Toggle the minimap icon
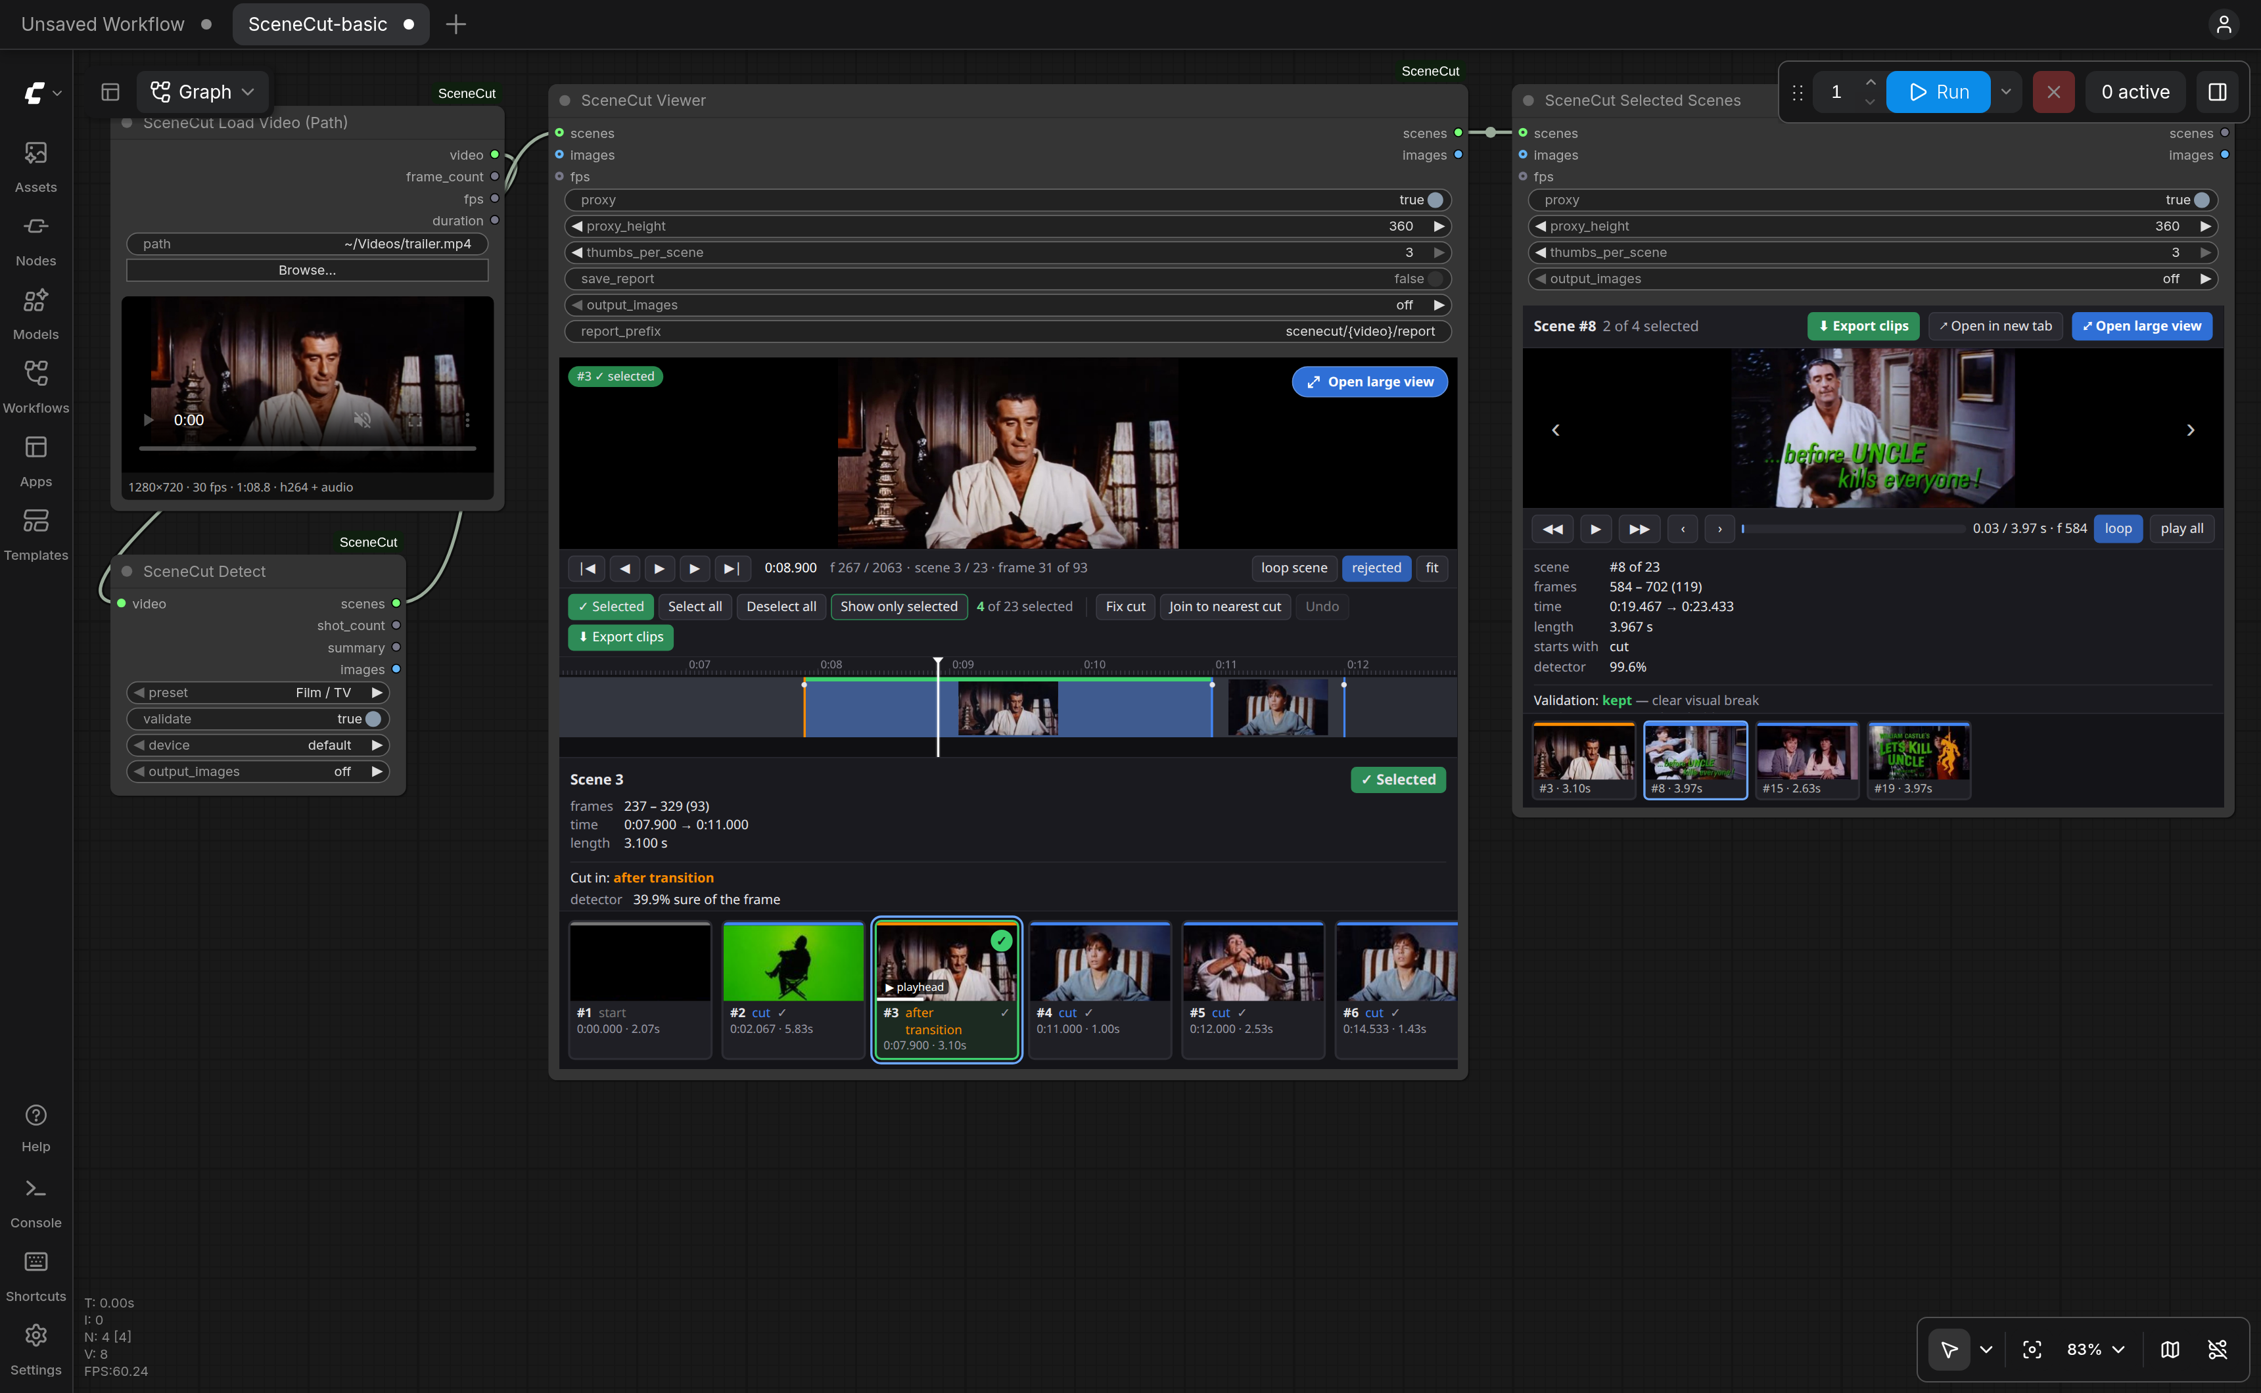The width and height of the screenshot is (2261, 1393). (x=2170, y=1350)
